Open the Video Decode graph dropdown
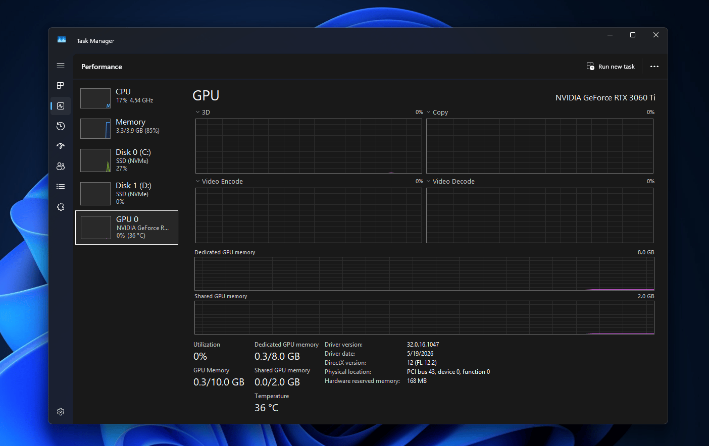The image size is (709, 446). [x=450, y=181]
